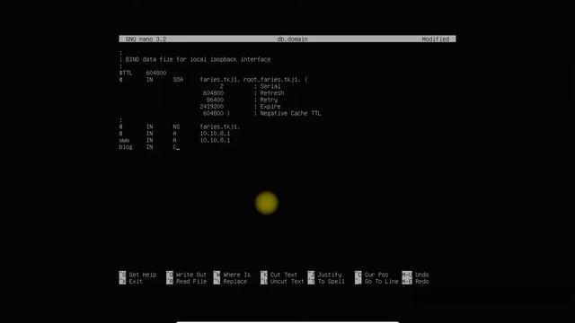575x323 pixels.
Task: Click root.faries.tkj1. in the SOA line
Action: [x=271, y=80]
